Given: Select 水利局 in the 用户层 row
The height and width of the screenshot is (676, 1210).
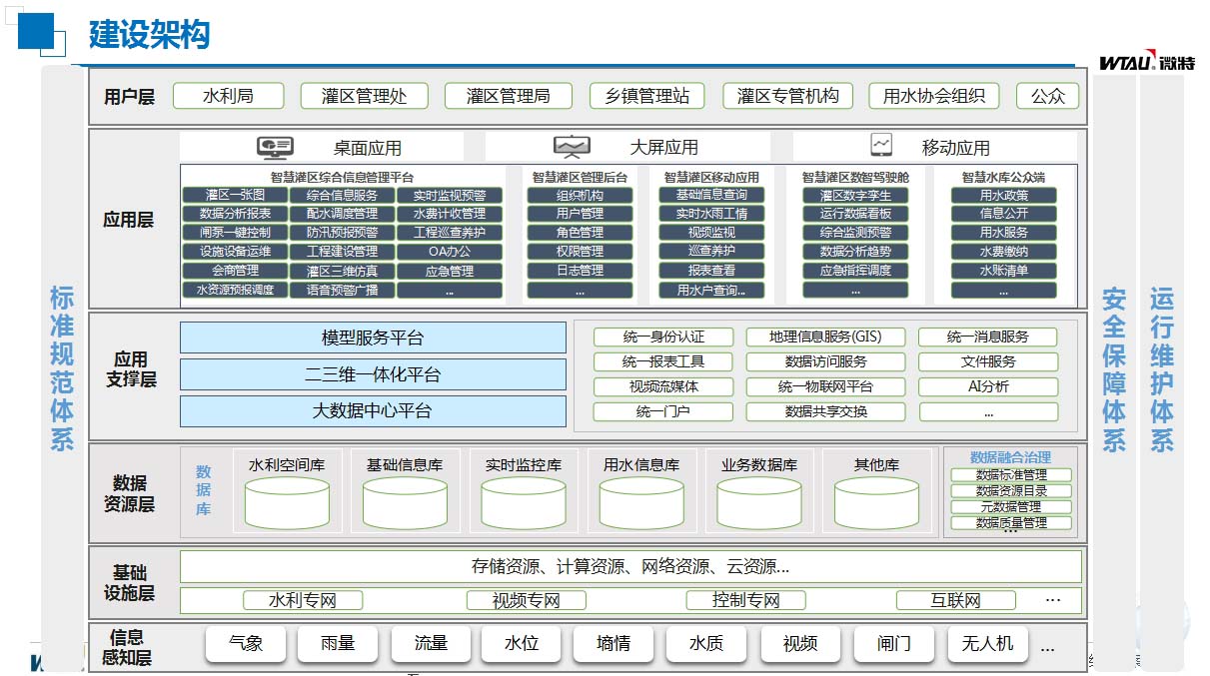Looking at the screenshot, I should 228,96.
